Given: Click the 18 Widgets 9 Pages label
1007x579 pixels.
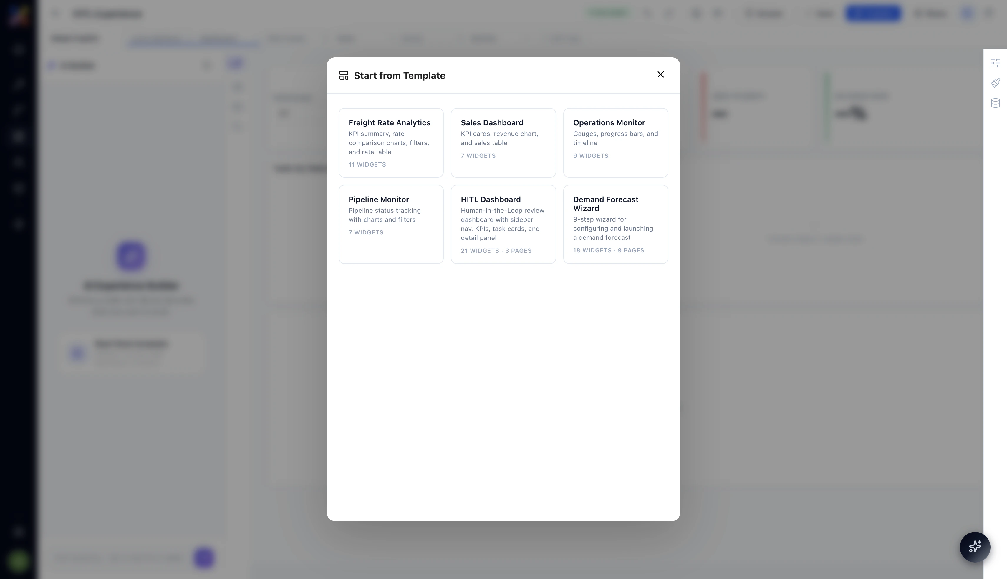Looking at the screenshot, I should pos(608,251).
